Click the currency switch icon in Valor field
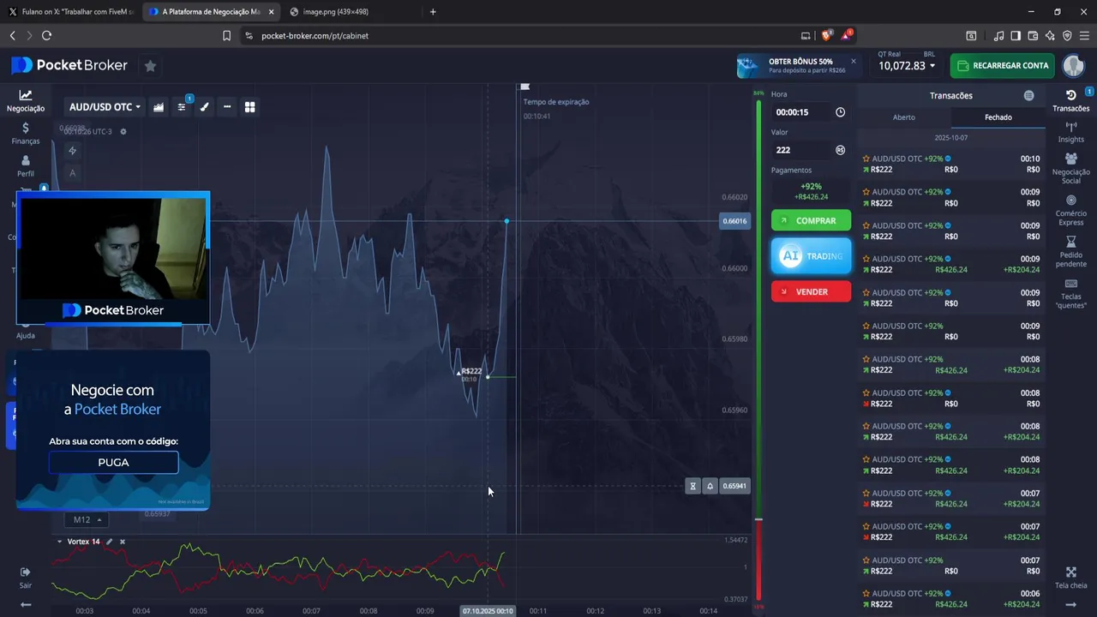Screen dimensions: 1097x617 pos(840,150)
